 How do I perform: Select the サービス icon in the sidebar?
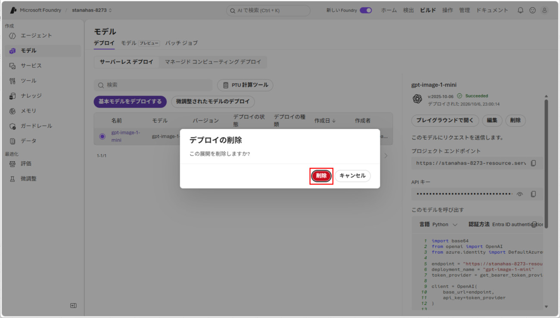[x=12, y=66]
